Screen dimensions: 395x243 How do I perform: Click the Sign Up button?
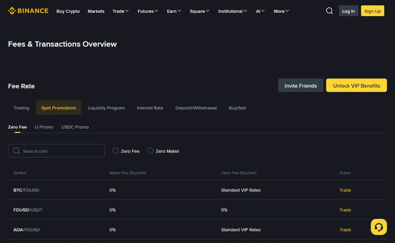pyautogui.click(x=372, y=11)
